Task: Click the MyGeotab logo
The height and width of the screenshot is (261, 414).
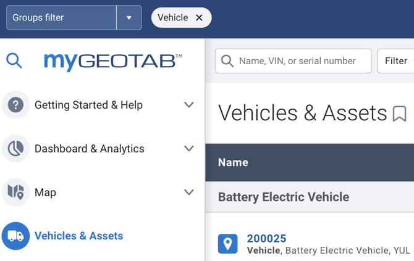Action: coord(113,62)
